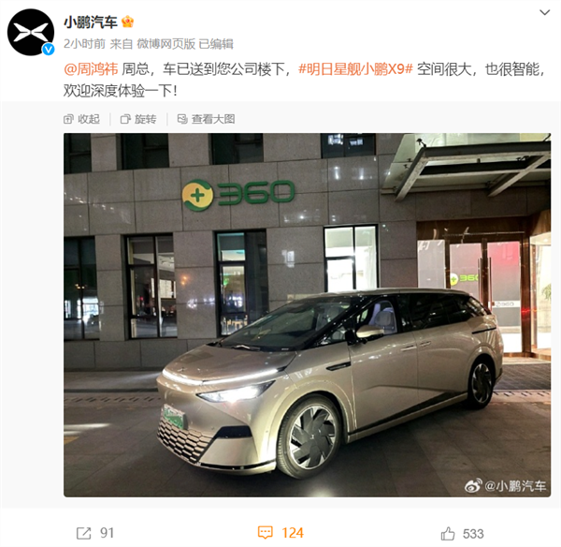This screenshot has height=547, width=561.
Task: Click the 2小时前 timestamp
Action: point(84,44)
